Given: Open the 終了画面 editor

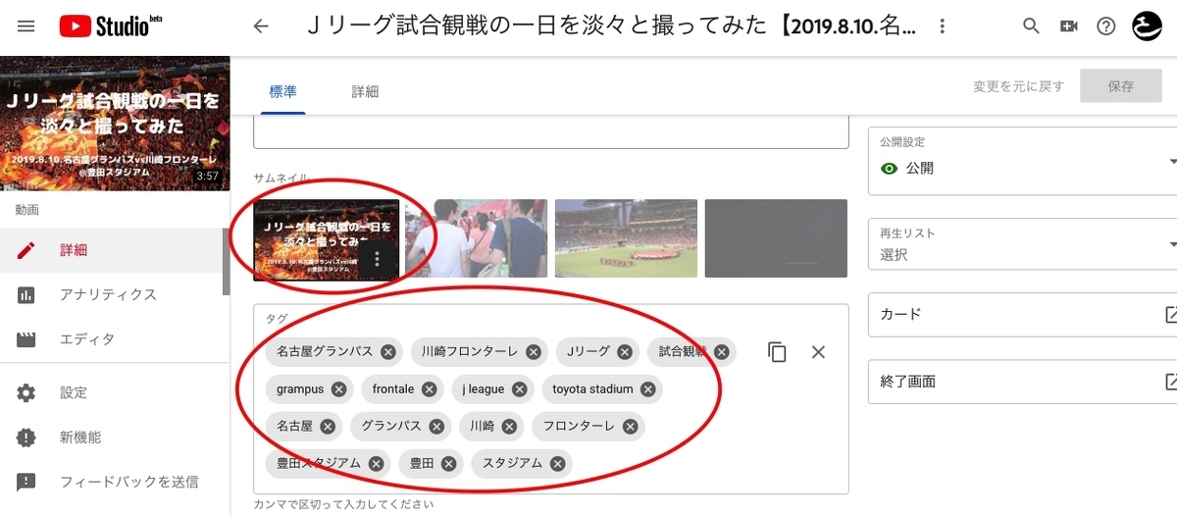Looking at the screenshot, I should 1023,382.
